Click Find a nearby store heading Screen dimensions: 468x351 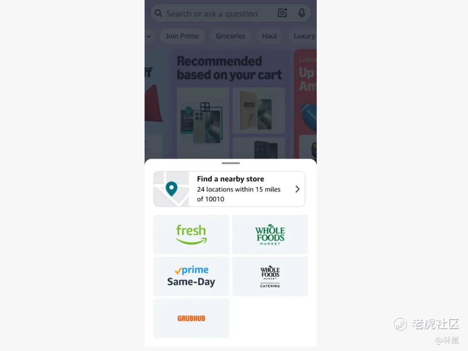231,179
